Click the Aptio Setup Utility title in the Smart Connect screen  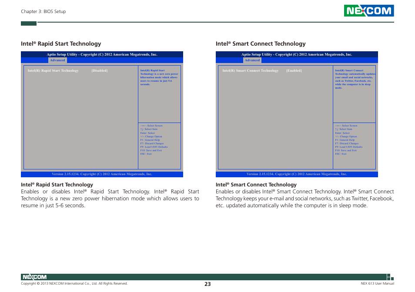pyautogui.click(x=297, y=54)
